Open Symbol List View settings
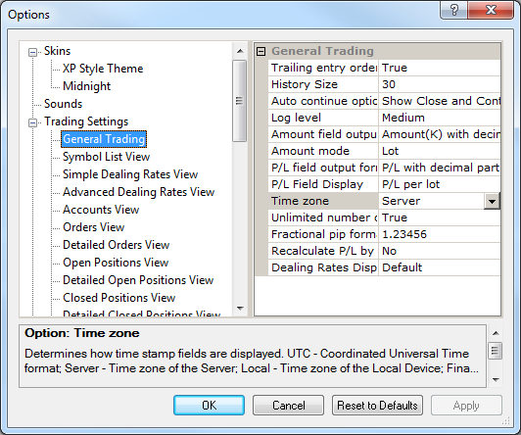 107,157
